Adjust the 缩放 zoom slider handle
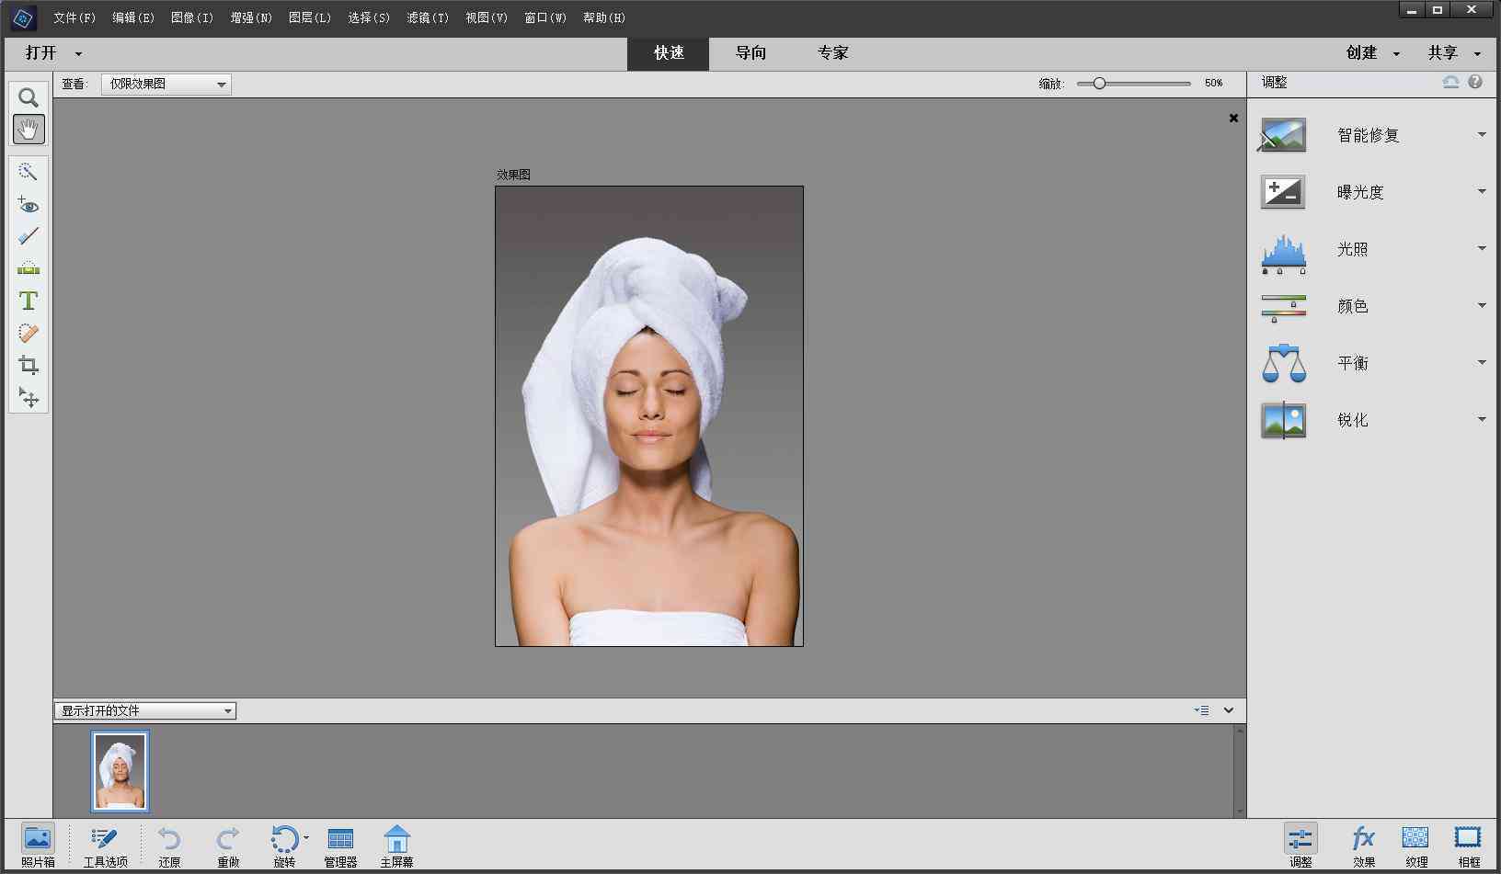 1099,84
